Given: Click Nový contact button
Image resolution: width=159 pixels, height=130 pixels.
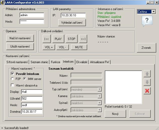Looking at the screenshot, I should pos(115,114).
